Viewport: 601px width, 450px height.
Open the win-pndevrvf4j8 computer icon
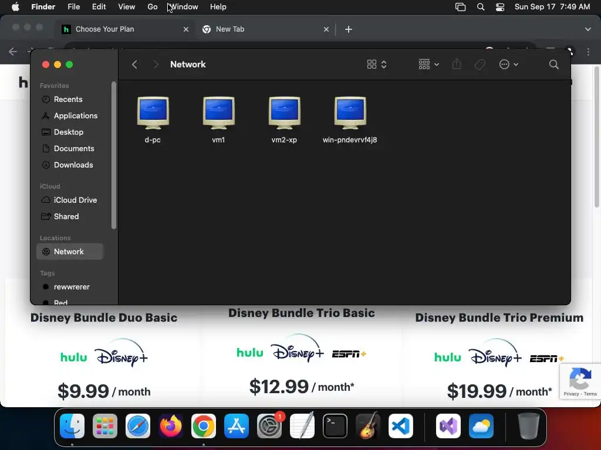pos(350,113)
